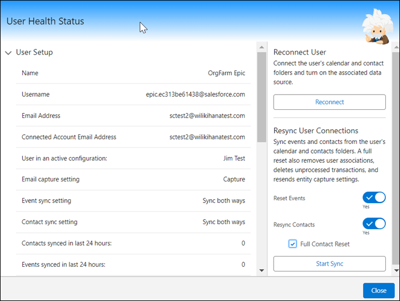Click 'User in an active configuration:' label
400x301 pixels.
click(x=64, y=158)
